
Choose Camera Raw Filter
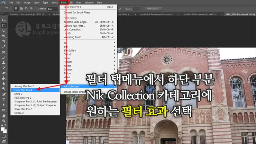coord(89,26)
